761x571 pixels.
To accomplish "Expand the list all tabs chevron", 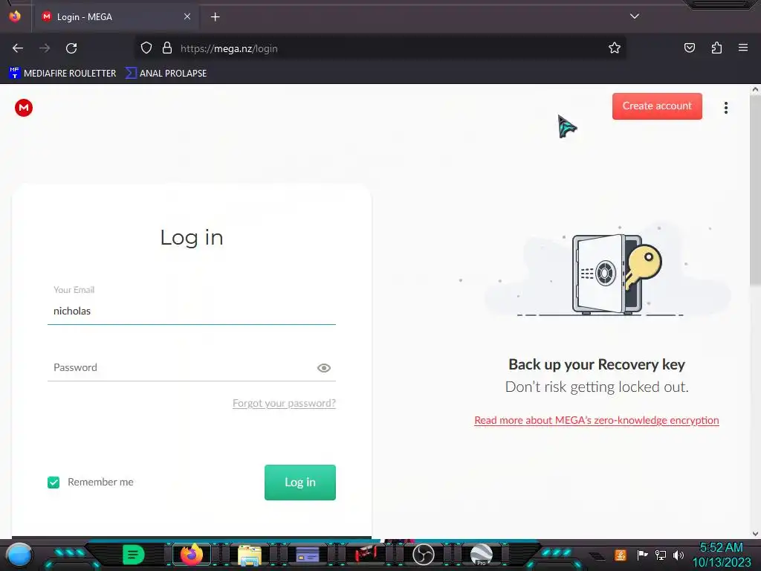I will click(635, 16).
